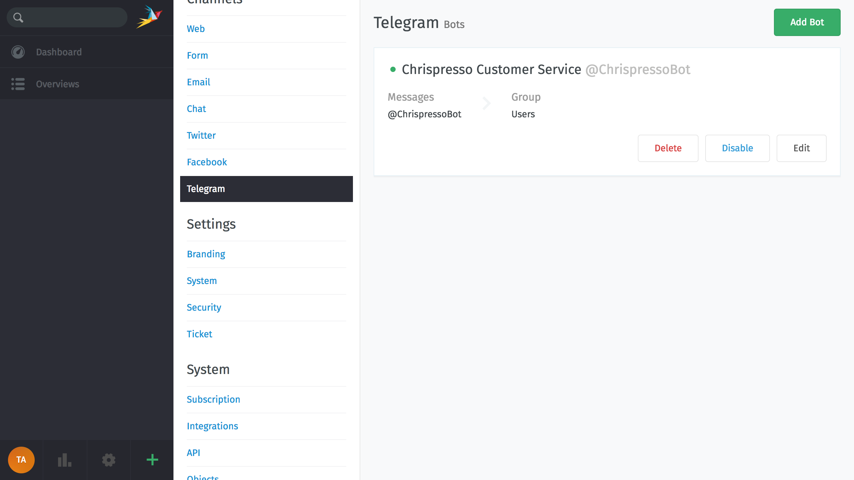
Task: Open admin settings with the gear icon
Action: coord(108,460)
